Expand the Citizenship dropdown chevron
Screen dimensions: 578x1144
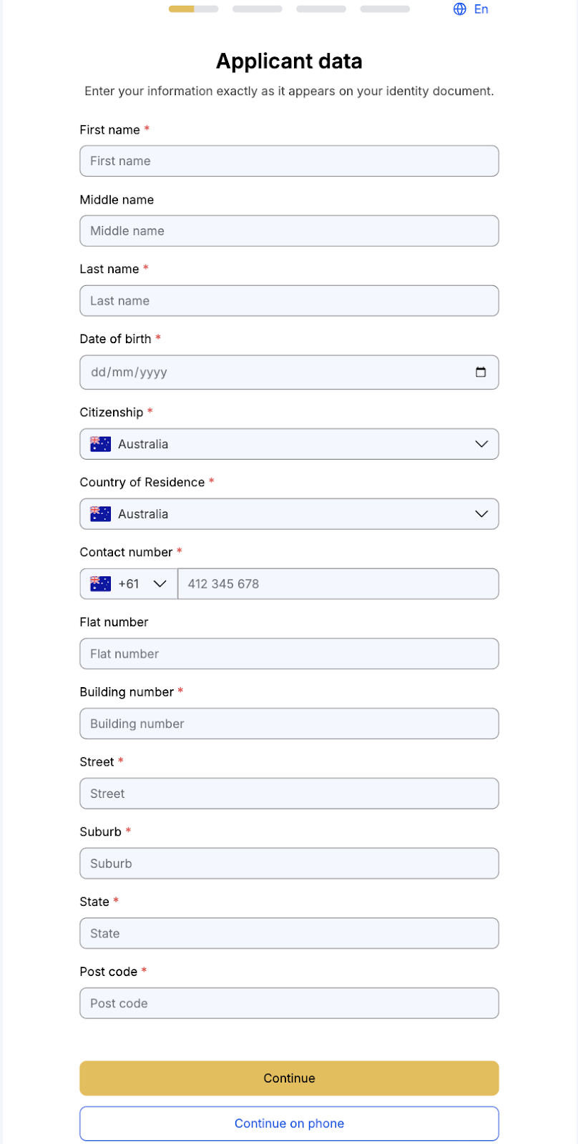click(481, 444)
